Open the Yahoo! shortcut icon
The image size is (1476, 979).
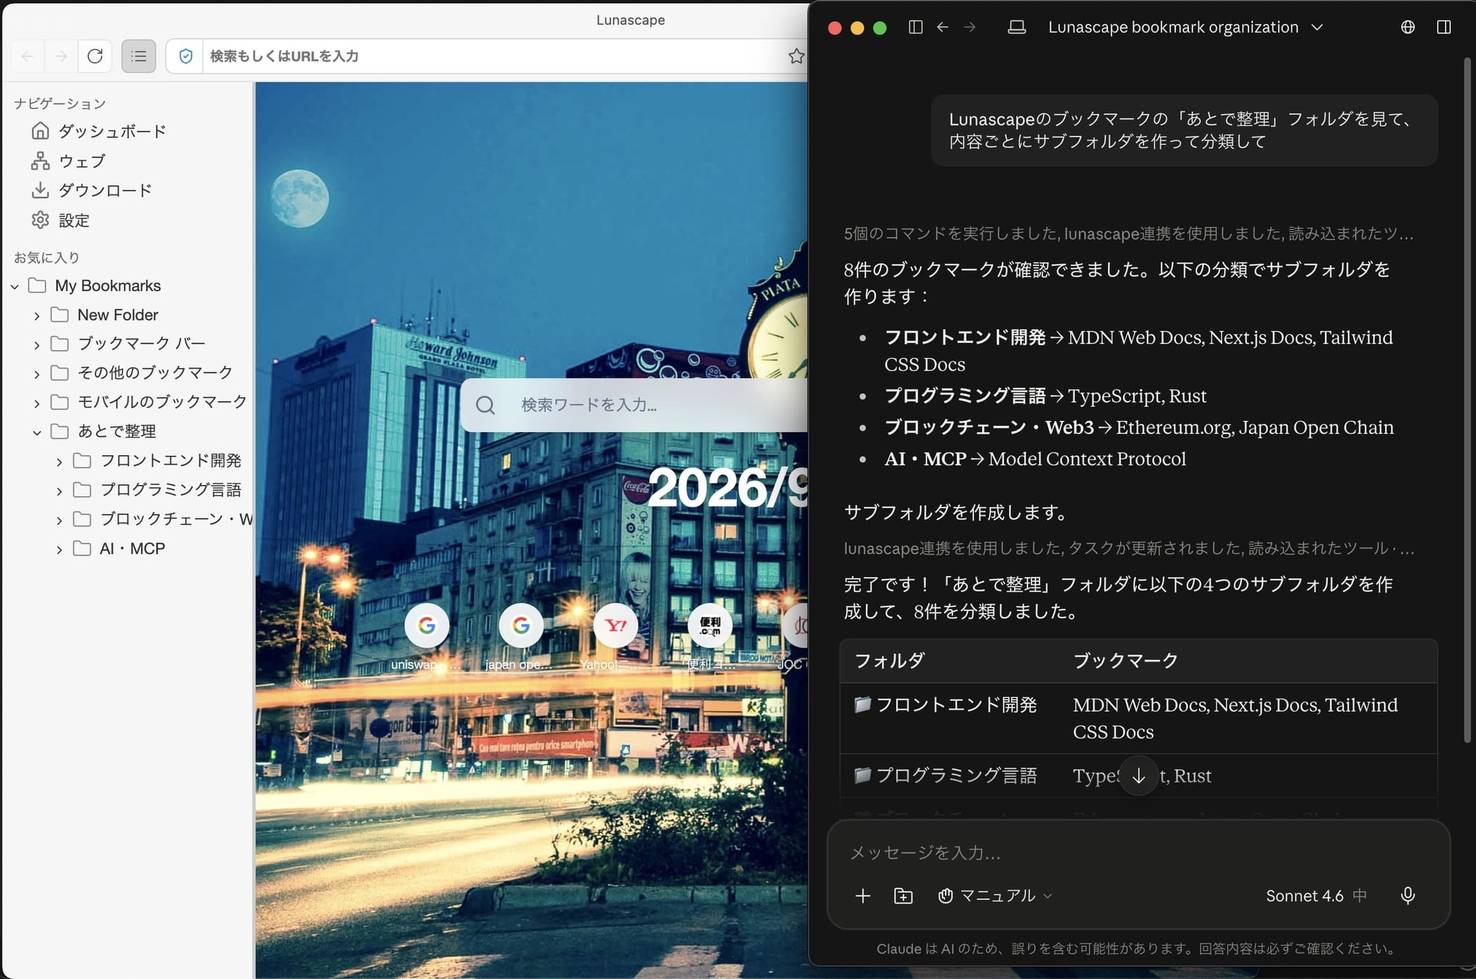615,625
